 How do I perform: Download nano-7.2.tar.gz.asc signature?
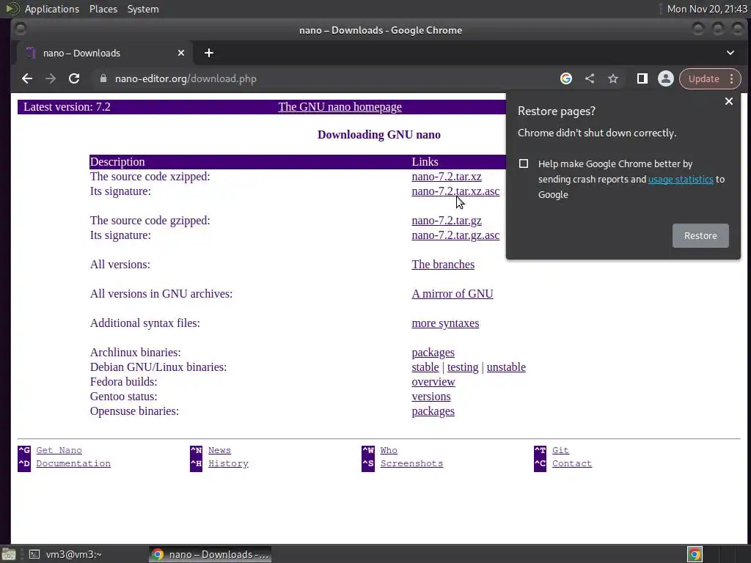[x=455, y=235]
